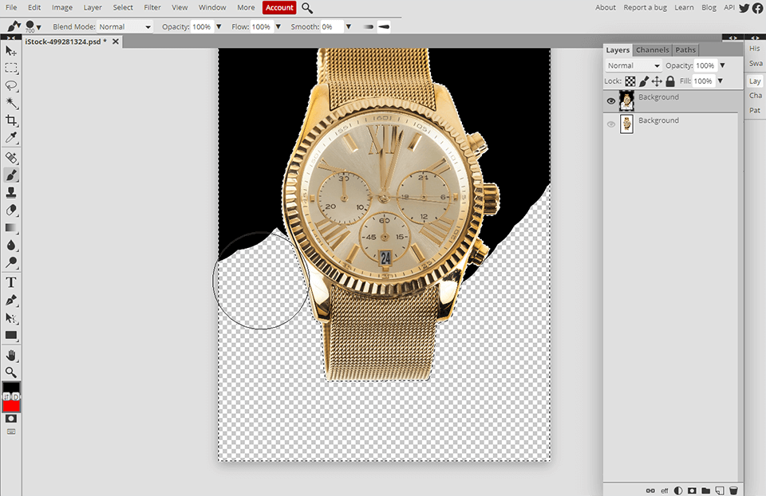766x496 pixels.
Task: Activate the Type tool
Action: 11,282
